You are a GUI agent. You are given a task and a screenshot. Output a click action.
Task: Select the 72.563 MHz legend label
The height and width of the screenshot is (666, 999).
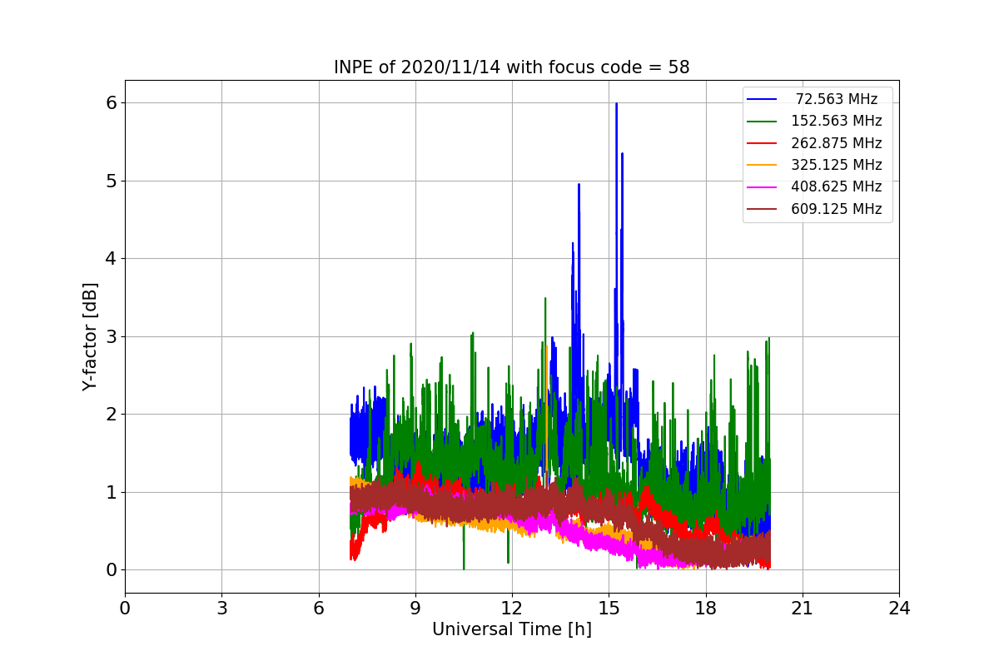pyautogui.click(x=837, y=99)
